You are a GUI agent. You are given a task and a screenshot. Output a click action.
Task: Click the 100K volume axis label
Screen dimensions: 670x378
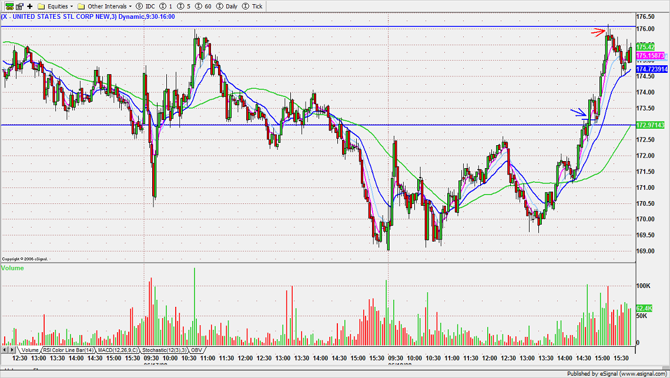click(644, 286)
